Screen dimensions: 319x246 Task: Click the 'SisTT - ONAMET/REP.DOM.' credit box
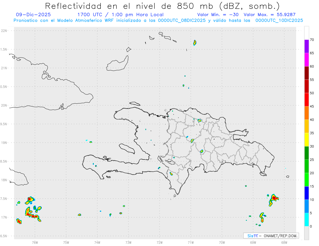click(271, 236)
